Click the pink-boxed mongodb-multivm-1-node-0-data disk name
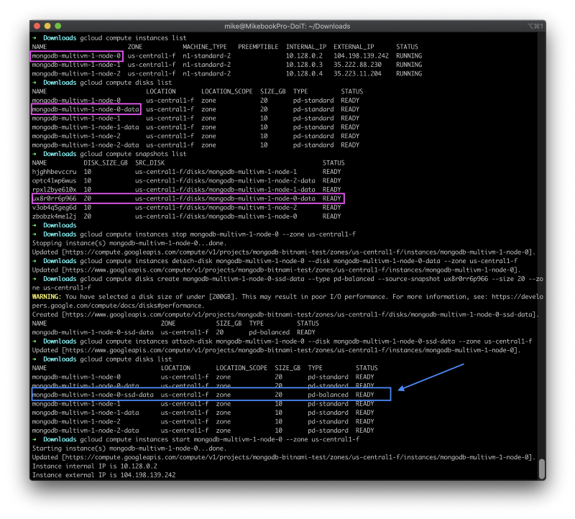The width and height of the screenshot is (575, 519). [x=86, y=109]
